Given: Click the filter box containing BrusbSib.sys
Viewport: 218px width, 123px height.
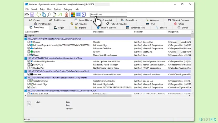Looking at the screenshot, I should point(108,15).
